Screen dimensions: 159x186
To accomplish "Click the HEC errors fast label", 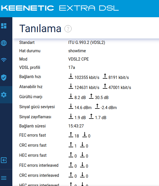I will (x=33, y=155).
